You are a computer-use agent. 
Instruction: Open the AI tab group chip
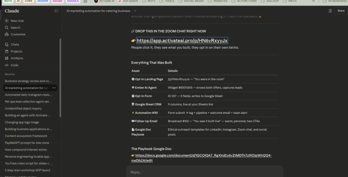pos(18,1)
